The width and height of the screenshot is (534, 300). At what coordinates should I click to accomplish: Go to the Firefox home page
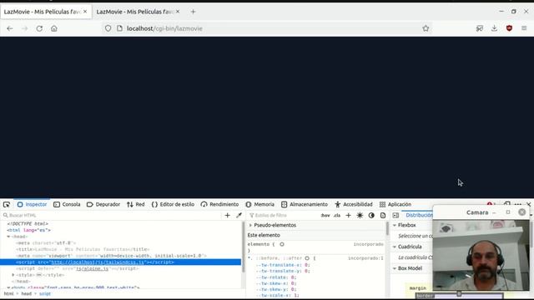tap(53, 28)
